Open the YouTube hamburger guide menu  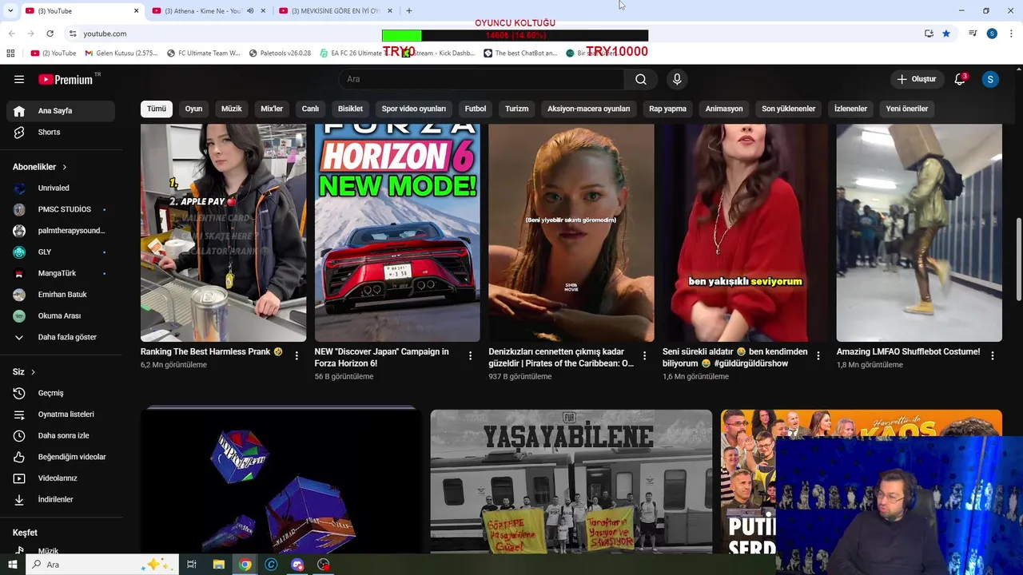19,79
